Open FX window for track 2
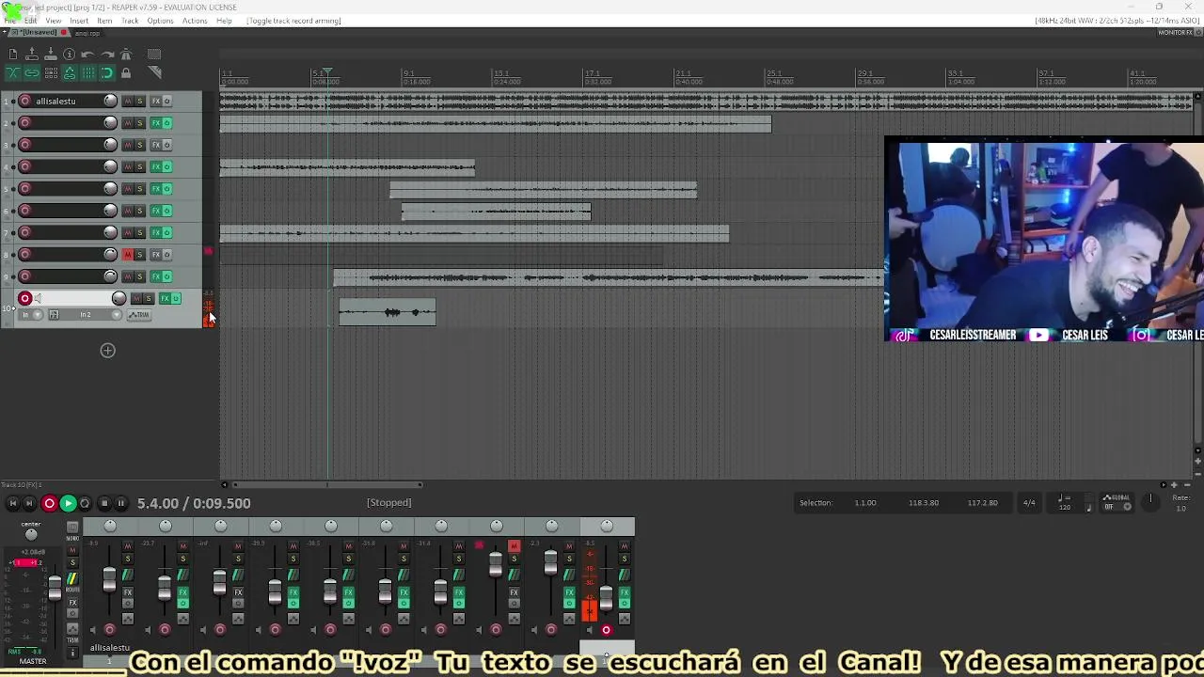The width and height of the screenshot is (1204, 677). click(156, 123)
